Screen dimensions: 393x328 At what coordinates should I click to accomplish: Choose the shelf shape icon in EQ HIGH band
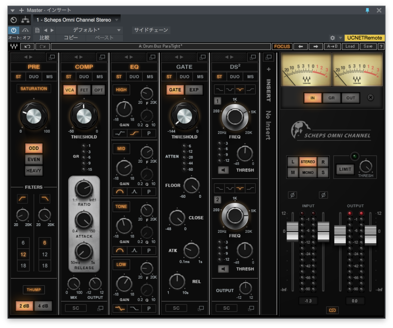[x=134, y=133]
